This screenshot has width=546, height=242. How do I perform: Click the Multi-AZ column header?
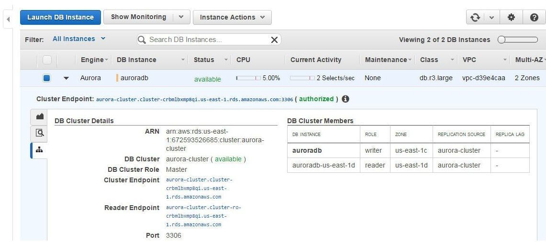point(529,60)
